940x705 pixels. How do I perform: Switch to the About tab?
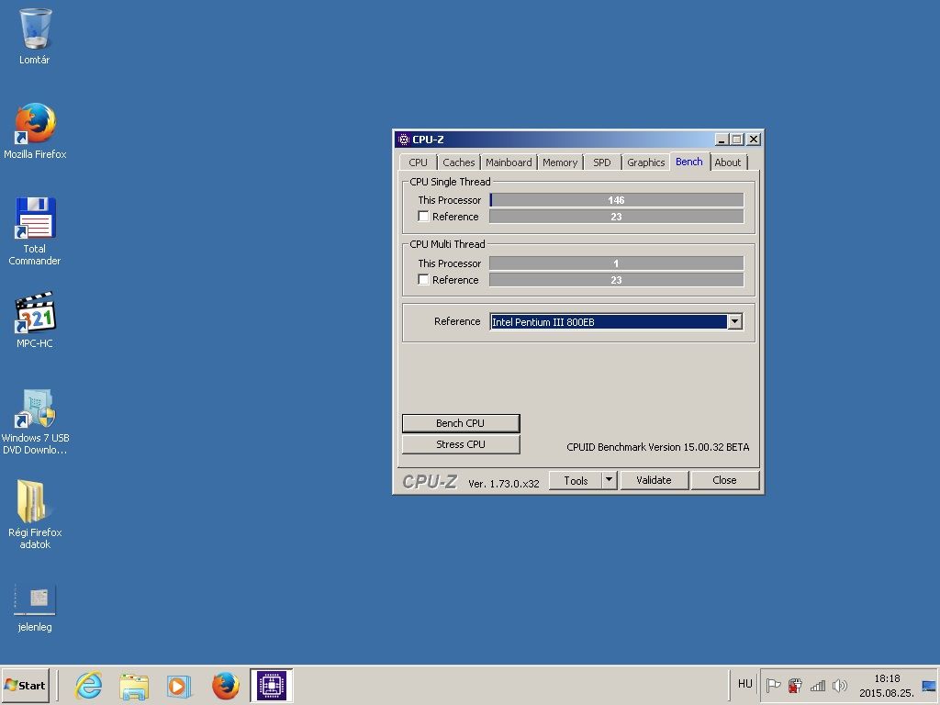728,162
